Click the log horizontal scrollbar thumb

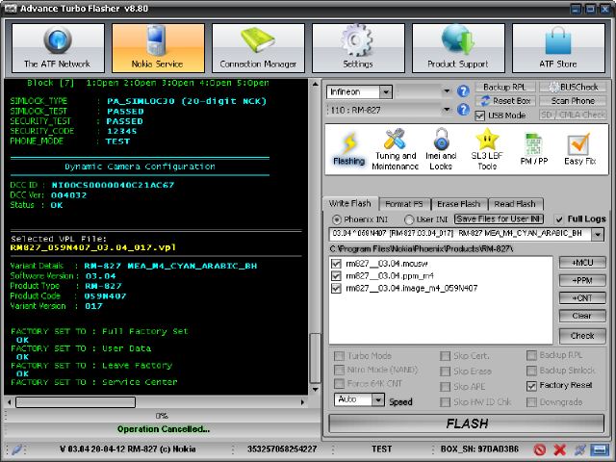coord(75,402)
